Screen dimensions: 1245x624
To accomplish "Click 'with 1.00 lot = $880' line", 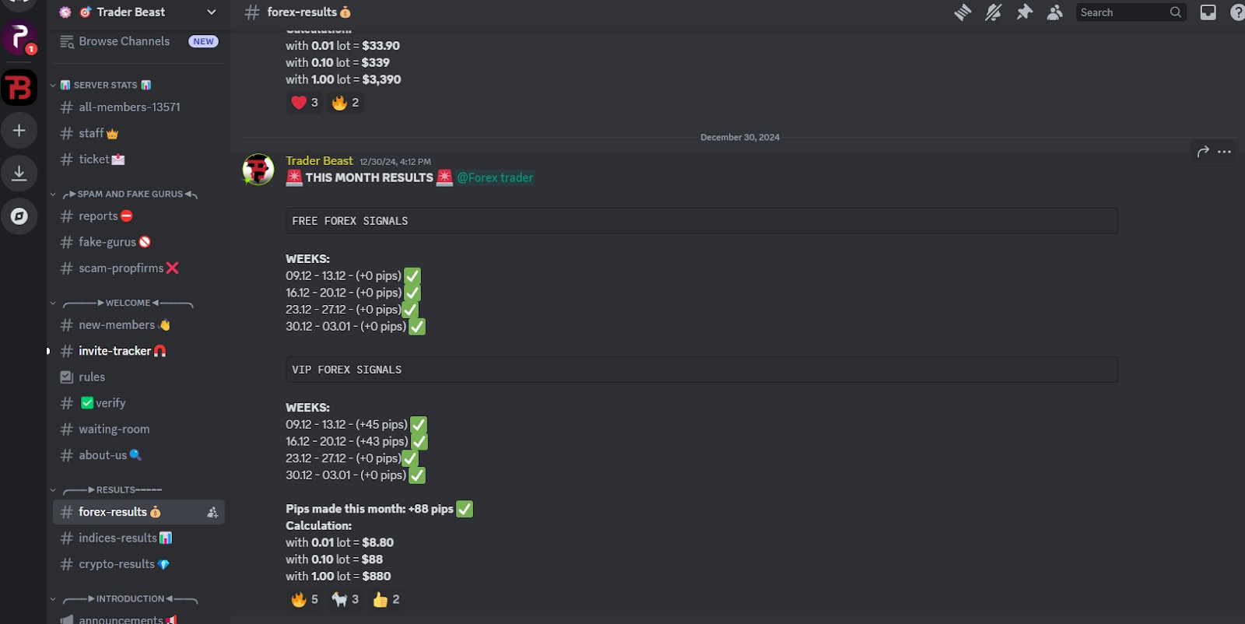I will 338,577.
